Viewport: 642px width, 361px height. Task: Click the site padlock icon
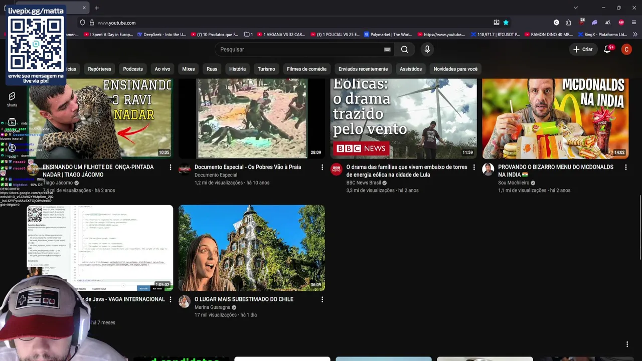click(x=92, y=23)
